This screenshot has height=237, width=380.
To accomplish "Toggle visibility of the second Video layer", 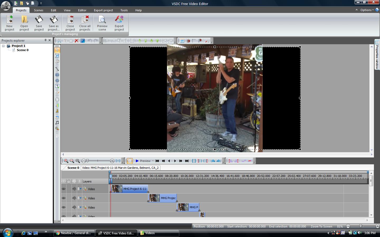I will [x=64, y=198].
